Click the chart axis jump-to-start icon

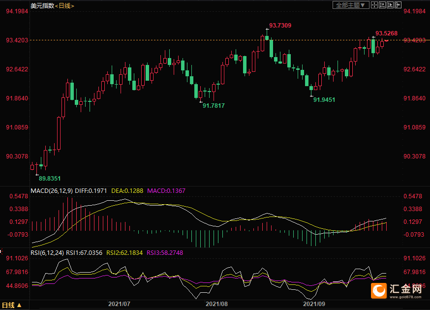click(382, 5)
